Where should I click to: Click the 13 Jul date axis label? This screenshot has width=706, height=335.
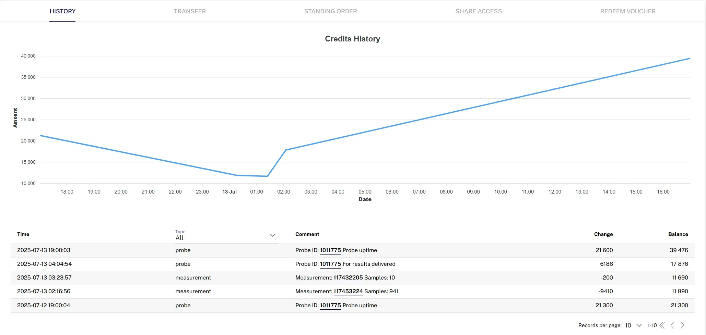pos(230,192)
